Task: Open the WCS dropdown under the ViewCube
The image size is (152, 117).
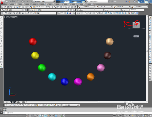Action: 136,36
